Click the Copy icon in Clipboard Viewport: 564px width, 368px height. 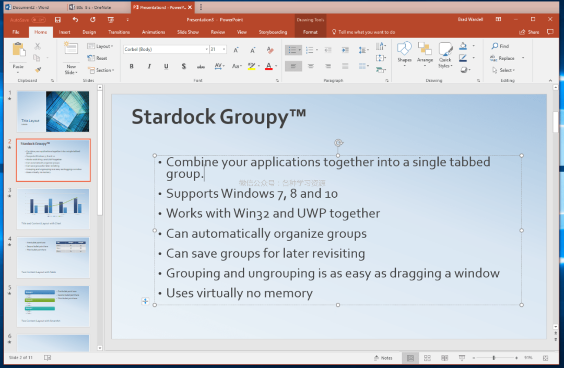37,58
